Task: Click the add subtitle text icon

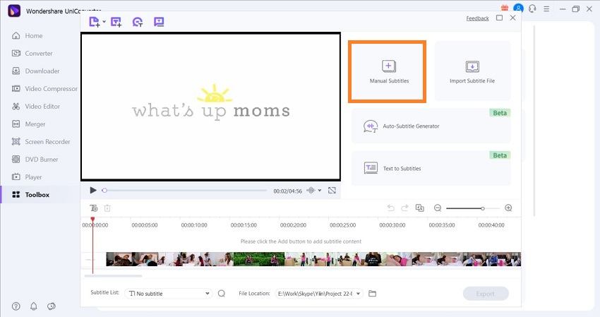Action: [94, 208]
